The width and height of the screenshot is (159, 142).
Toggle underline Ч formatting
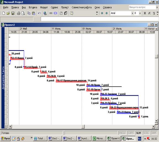(154, 13)
